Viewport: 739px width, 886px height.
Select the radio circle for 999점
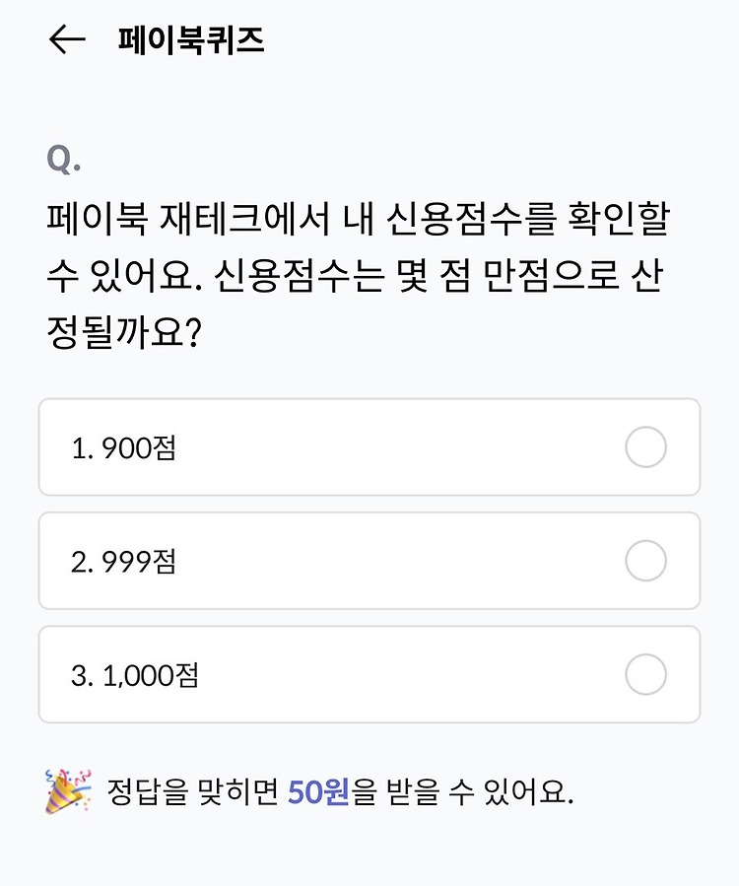tap(645, 561)
